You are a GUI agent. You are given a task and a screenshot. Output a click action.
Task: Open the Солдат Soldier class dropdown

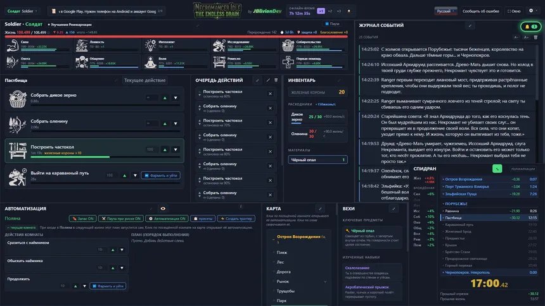click(x=22, y=11)
